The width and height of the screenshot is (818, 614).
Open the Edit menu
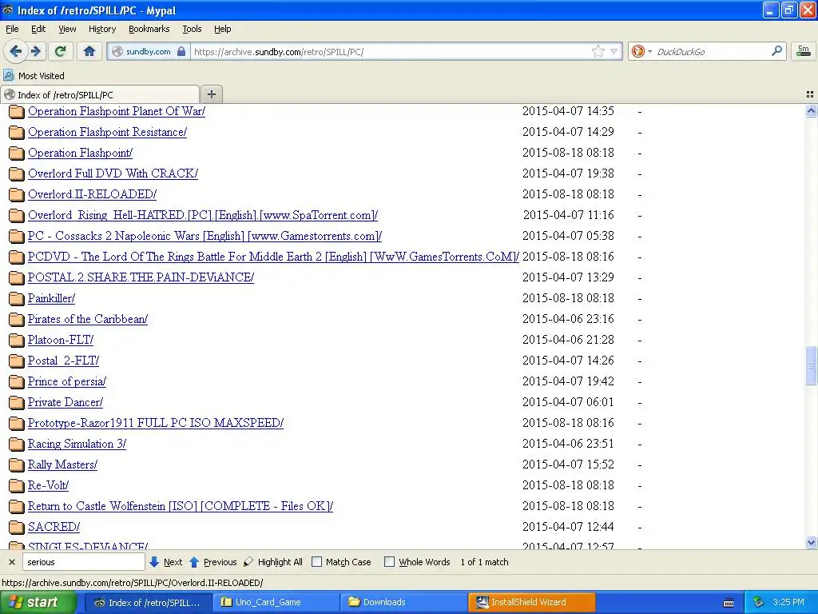click(x=38, y=29)
